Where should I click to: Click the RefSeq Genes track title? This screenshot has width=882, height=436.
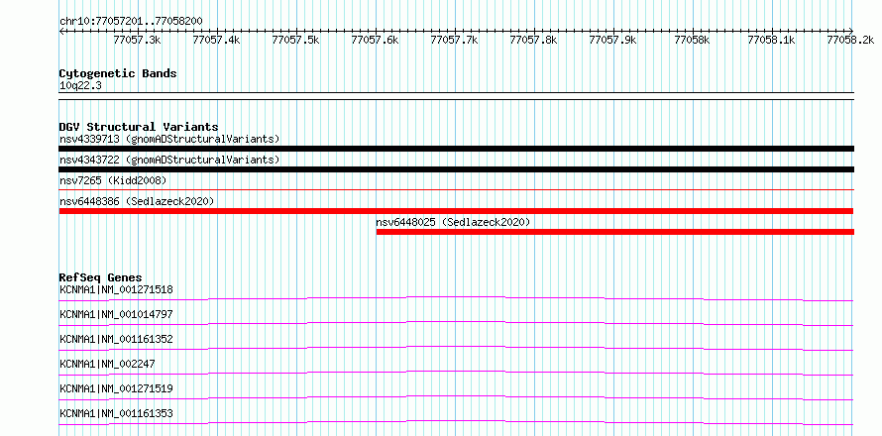point(101,277)
